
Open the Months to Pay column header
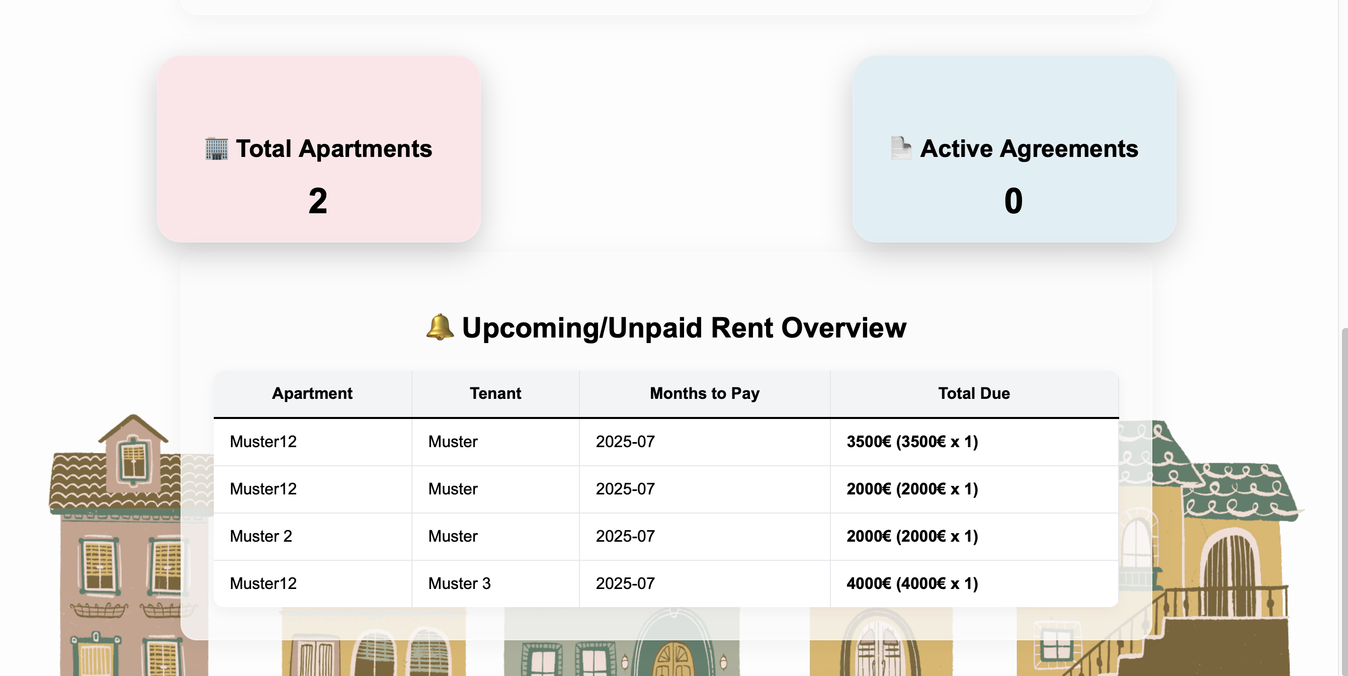704,393
